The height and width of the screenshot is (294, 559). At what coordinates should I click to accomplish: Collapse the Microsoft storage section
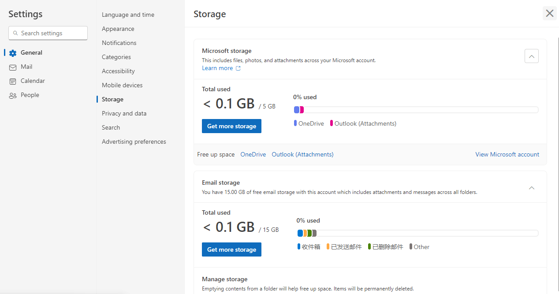pyautogui.click(x=532, y=56)
